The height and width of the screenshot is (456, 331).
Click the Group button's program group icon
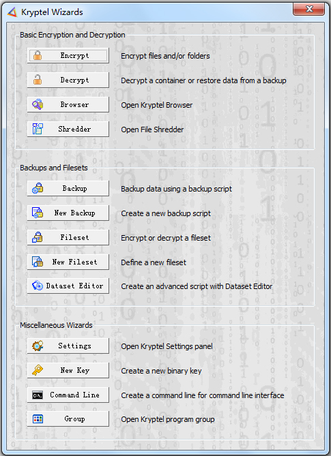pos(38,419)
